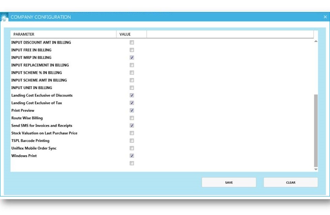This screenshot has height=215, width=330.
Task: Enable Uniflex Mobile Order Sync
Action: point(131,148)
